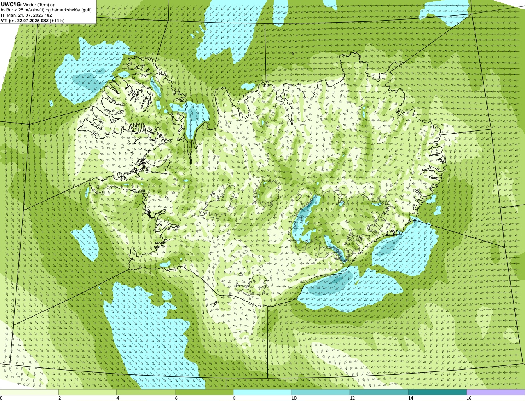Click the light cyan 8–10 colour bar segment
Image resolution: width=525 pixels, height=401 pixels.
pos(262,392)
